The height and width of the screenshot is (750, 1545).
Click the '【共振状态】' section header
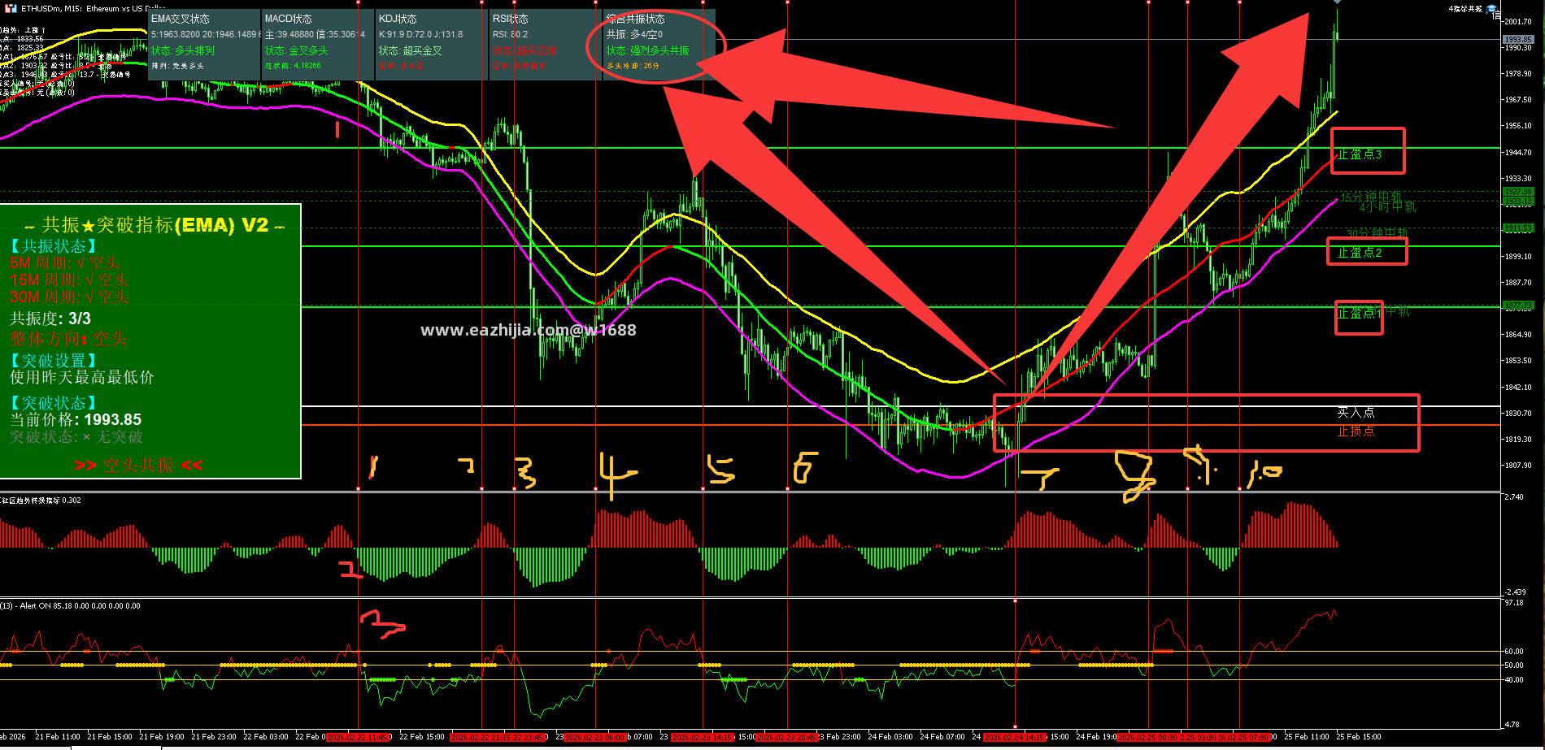coord(54,245)
